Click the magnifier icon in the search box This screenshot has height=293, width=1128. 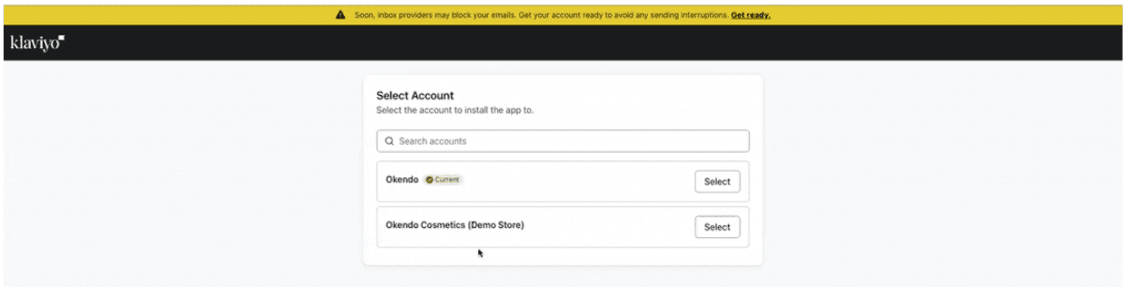point(389,141)
